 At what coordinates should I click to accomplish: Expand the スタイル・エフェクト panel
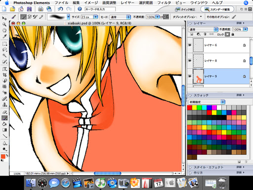click(191, 167)
